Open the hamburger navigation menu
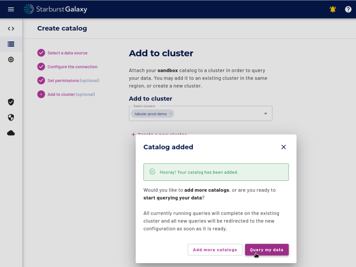The height and width of the screenshot is (267, 356). click(x=11, y=9)
